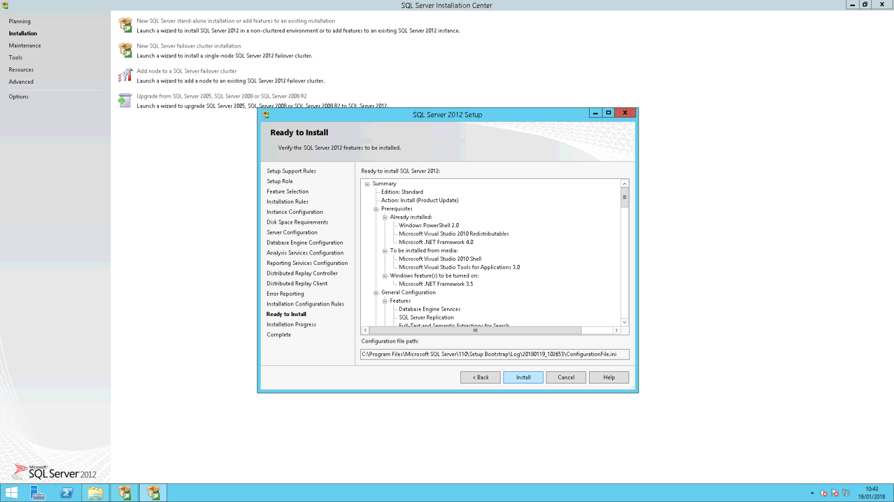This screenshot has width=894, height=502.
Task: Select Action: Install (Product Update) row
Action: (420, 200)
